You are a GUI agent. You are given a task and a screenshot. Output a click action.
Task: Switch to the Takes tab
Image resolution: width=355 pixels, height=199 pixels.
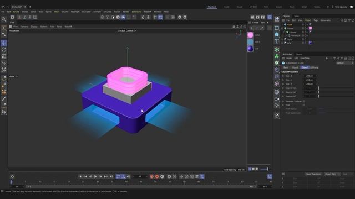[296, 16]
